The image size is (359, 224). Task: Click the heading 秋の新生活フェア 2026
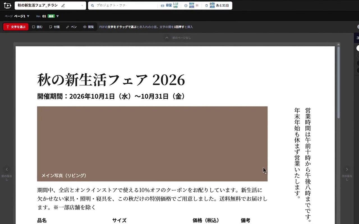pos(111,80)
